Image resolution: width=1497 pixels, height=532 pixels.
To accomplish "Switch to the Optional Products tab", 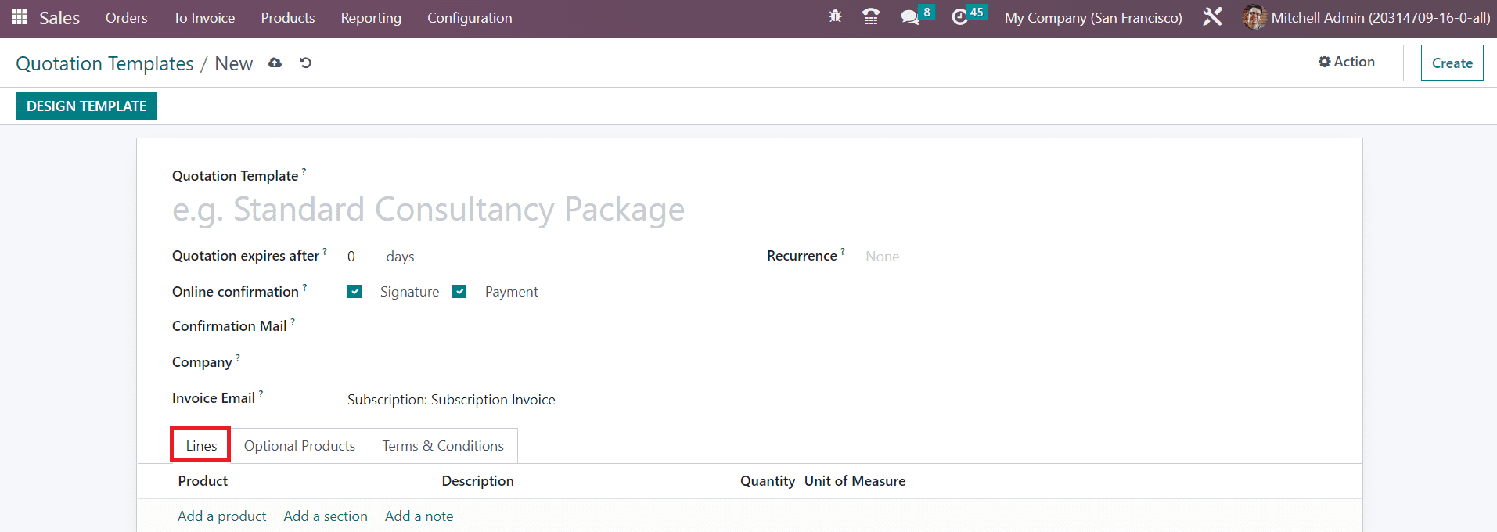I will tap(299, 446).
